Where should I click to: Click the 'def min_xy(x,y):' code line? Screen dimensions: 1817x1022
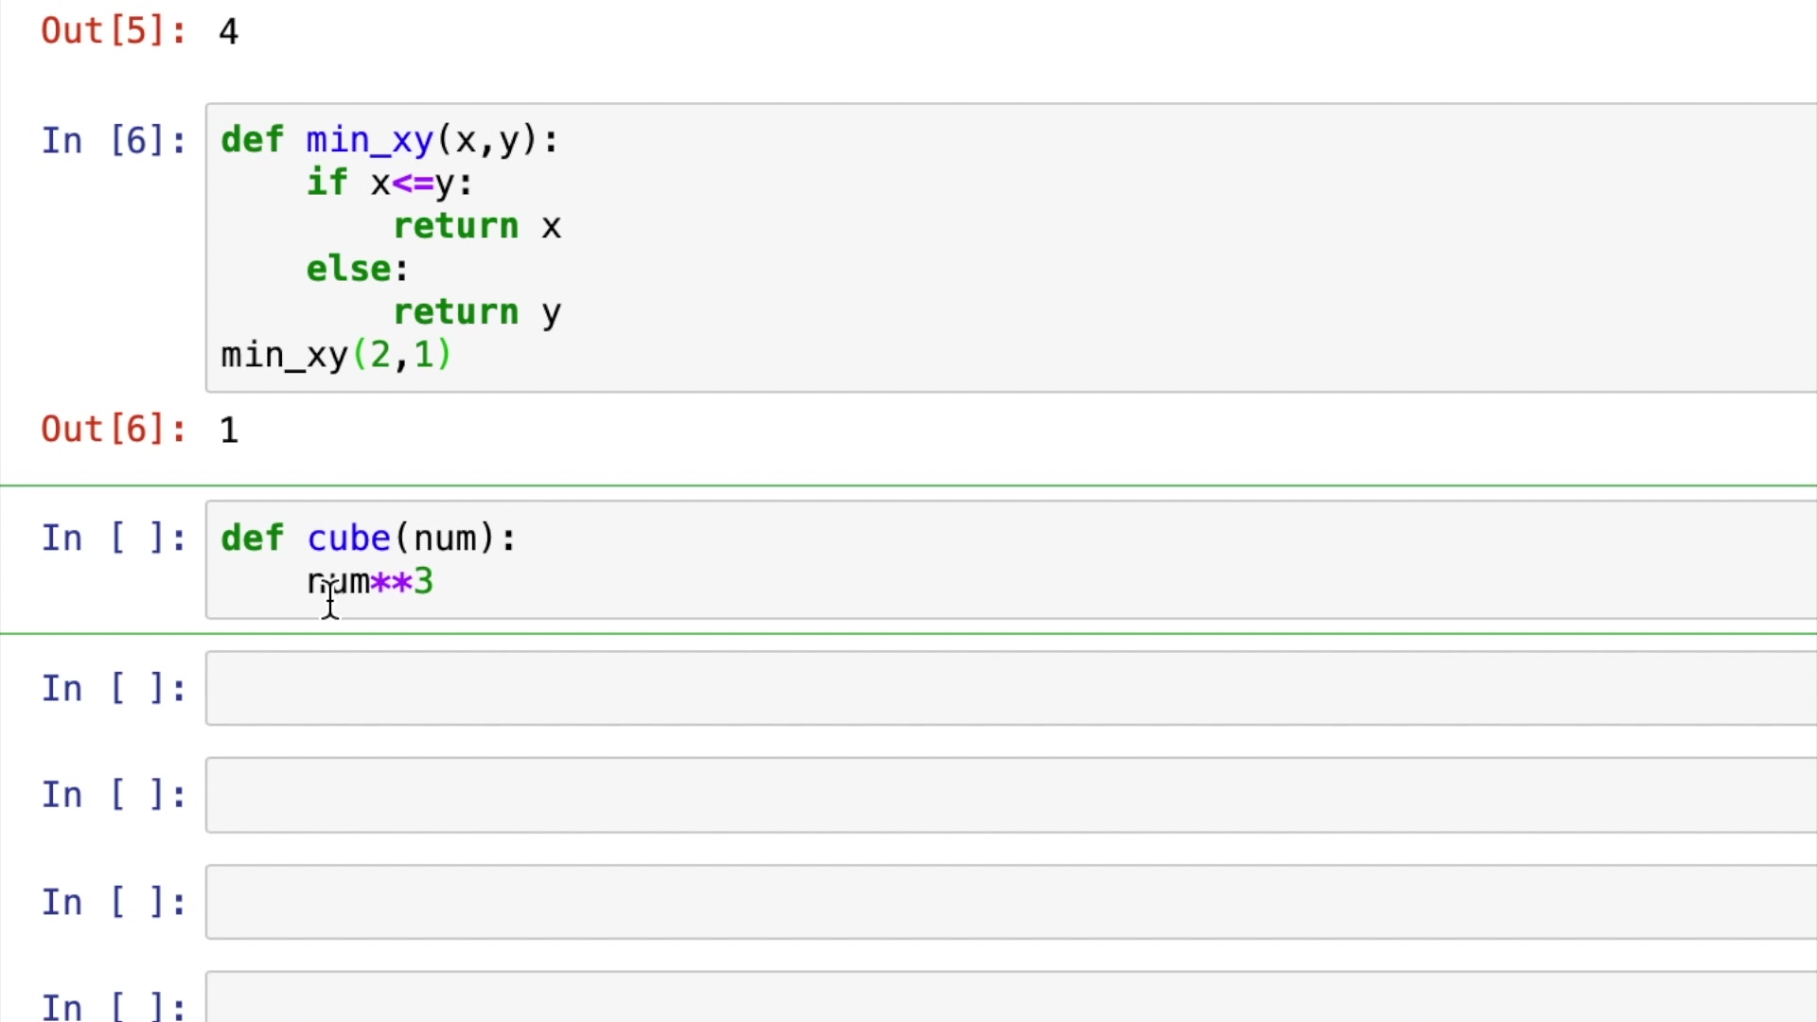389,140
